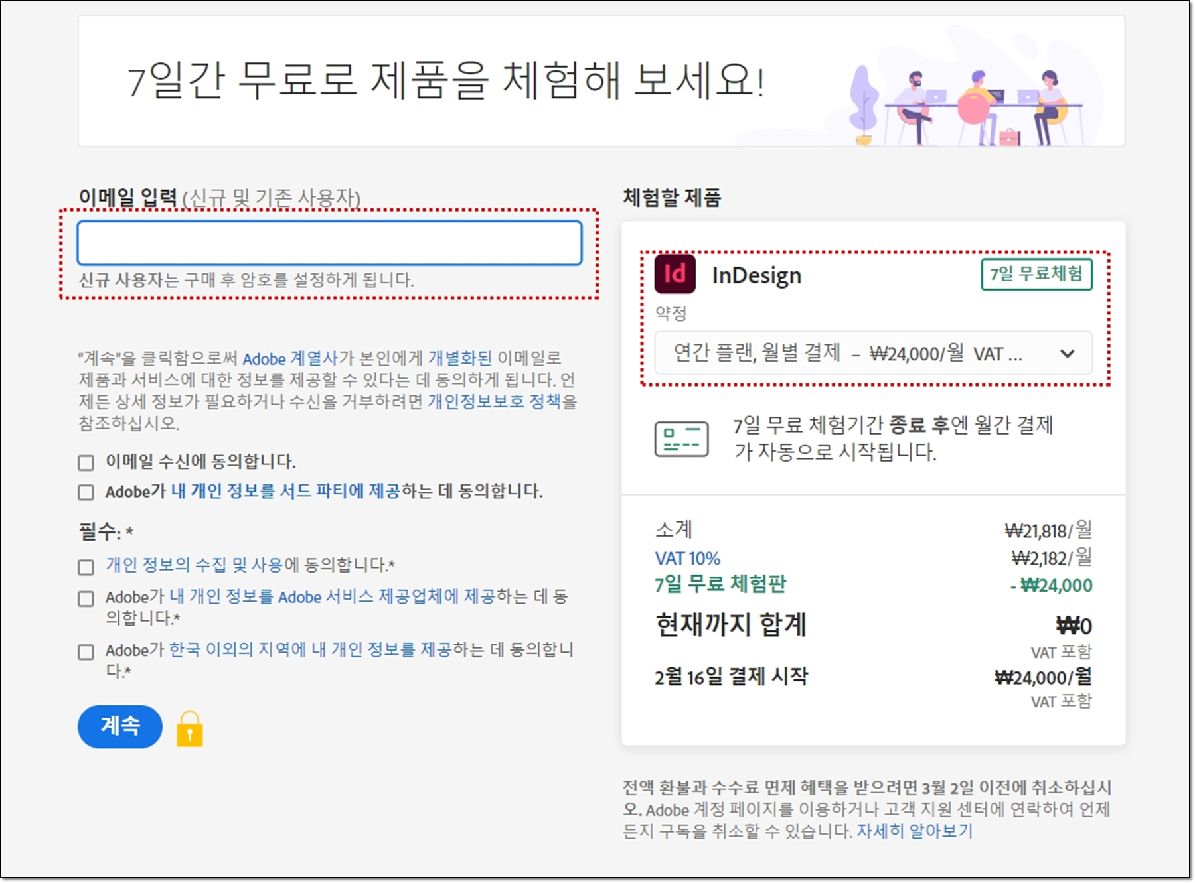This screenshot has width=1195, height=883.
Task: Open 한국 이외의 지역에 내 개인 정보를 제공 link
Action: [x=310, y=649]
